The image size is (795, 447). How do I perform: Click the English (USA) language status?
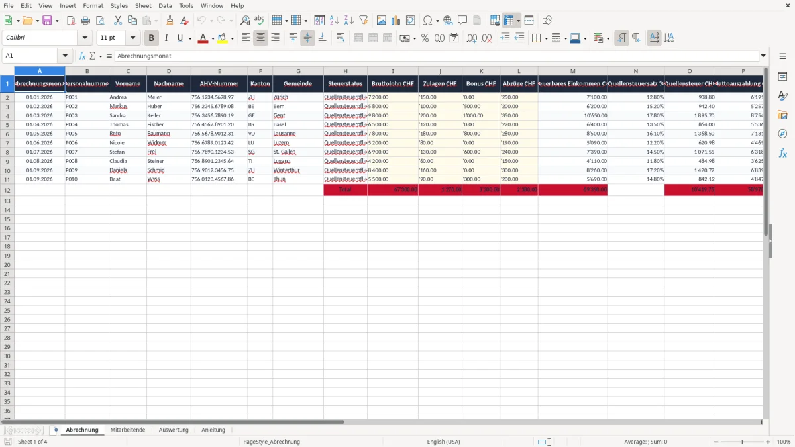(443, 442)
